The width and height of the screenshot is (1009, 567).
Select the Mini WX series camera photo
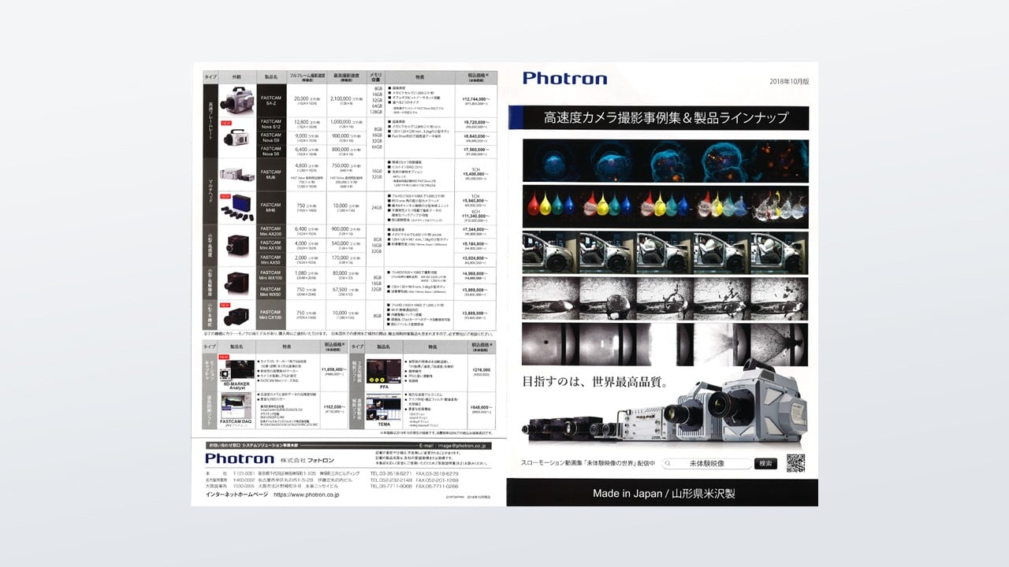click(x=236, y=283)
